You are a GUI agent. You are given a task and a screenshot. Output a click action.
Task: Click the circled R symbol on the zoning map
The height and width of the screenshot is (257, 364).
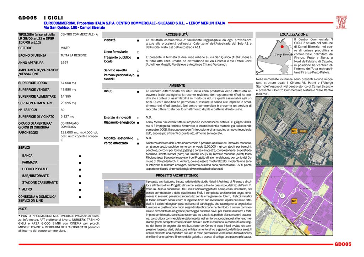(282, 196)
